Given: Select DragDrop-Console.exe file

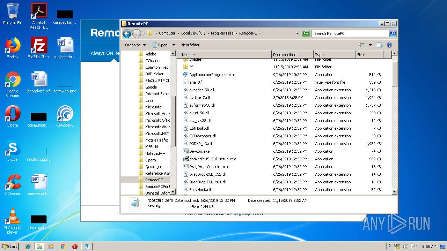Looking at the screenshot, I should tap(208, 167).
